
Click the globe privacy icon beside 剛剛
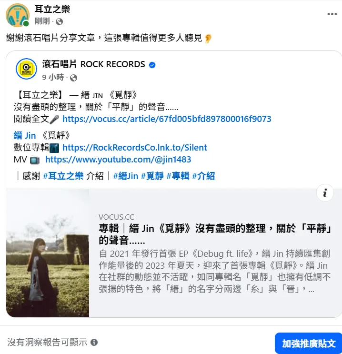[59, 21]
